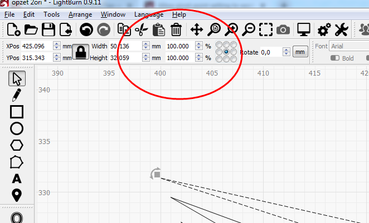Open a project with the folder icon
The height and width of the screenshot is (223, 369).
point(31,29)
